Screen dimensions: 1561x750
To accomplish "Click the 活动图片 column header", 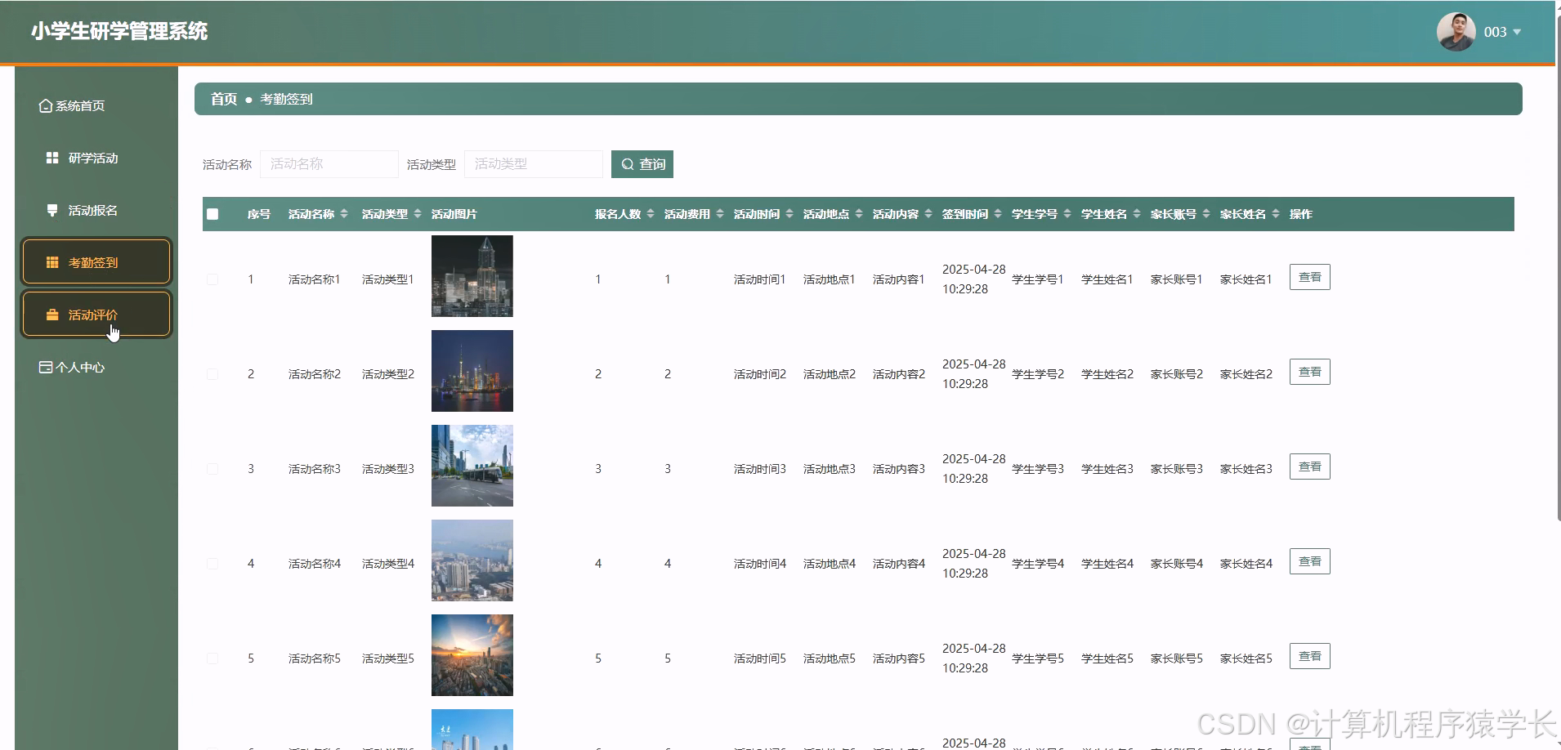I will click(454, 214).
